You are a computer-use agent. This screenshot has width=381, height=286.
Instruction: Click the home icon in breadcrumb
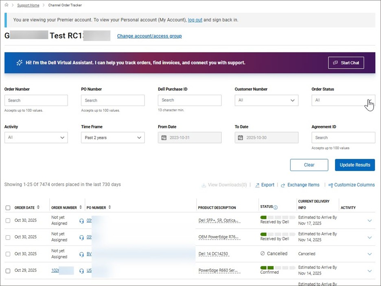(x=7, y=4)
